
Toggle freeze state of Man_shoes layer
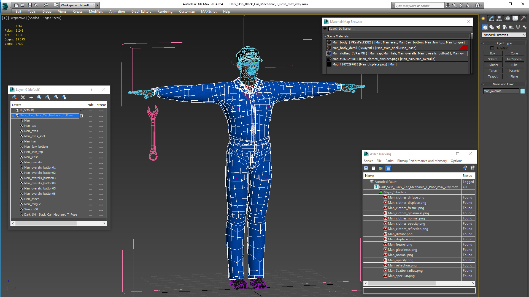pos(101,199)
